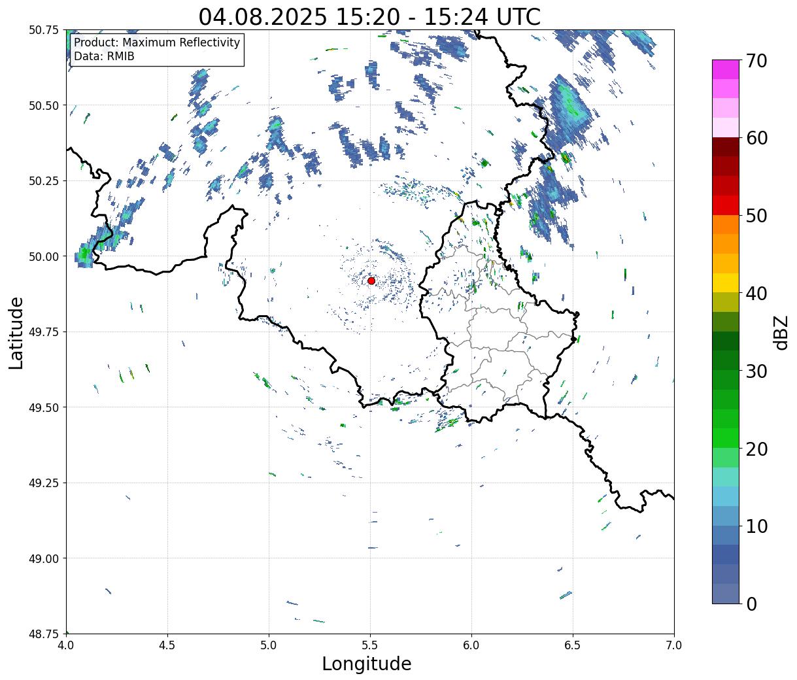The height and width of the screenshot is (680, 797).
Task: Click the colorbar tick label 50
Action: coord(756,216)
